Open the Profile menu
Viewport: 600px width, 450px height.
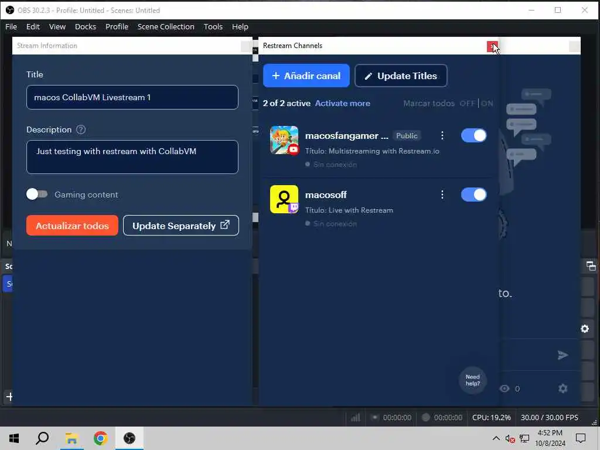pyautogui.click(x=117, y=27)
